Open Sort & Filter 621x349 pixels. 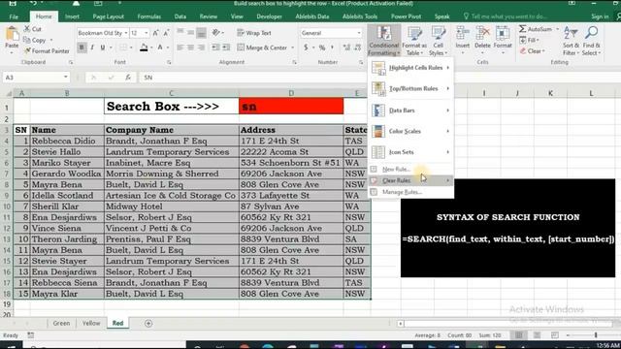tap(571, 41)
